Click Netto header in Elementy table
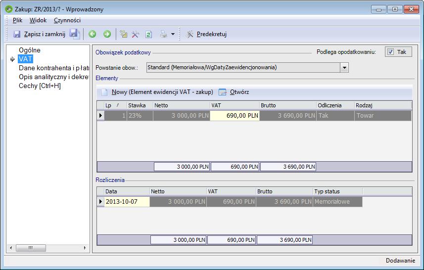 (182, 105)
